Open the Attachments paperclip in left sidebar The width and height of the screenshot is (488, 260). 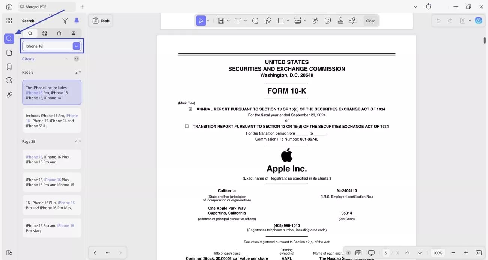point(9,95)
